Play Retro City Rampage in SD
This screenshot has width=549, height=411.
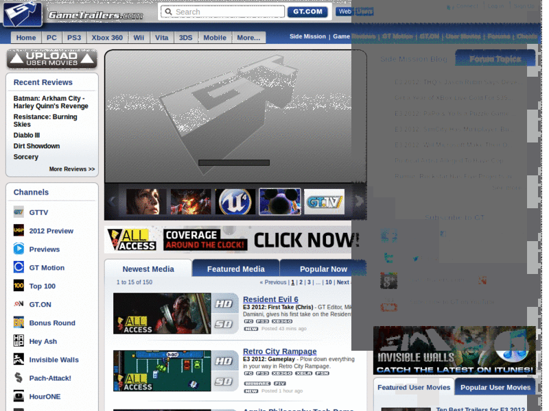[x=224, y=382]
